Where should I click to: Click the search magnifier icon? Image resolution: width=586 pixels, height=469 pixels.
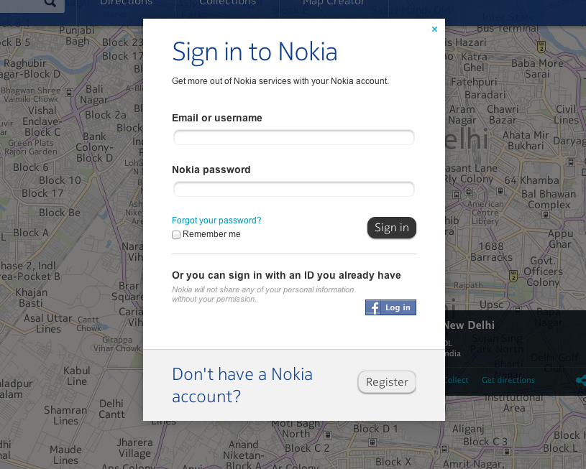[50, 3]
